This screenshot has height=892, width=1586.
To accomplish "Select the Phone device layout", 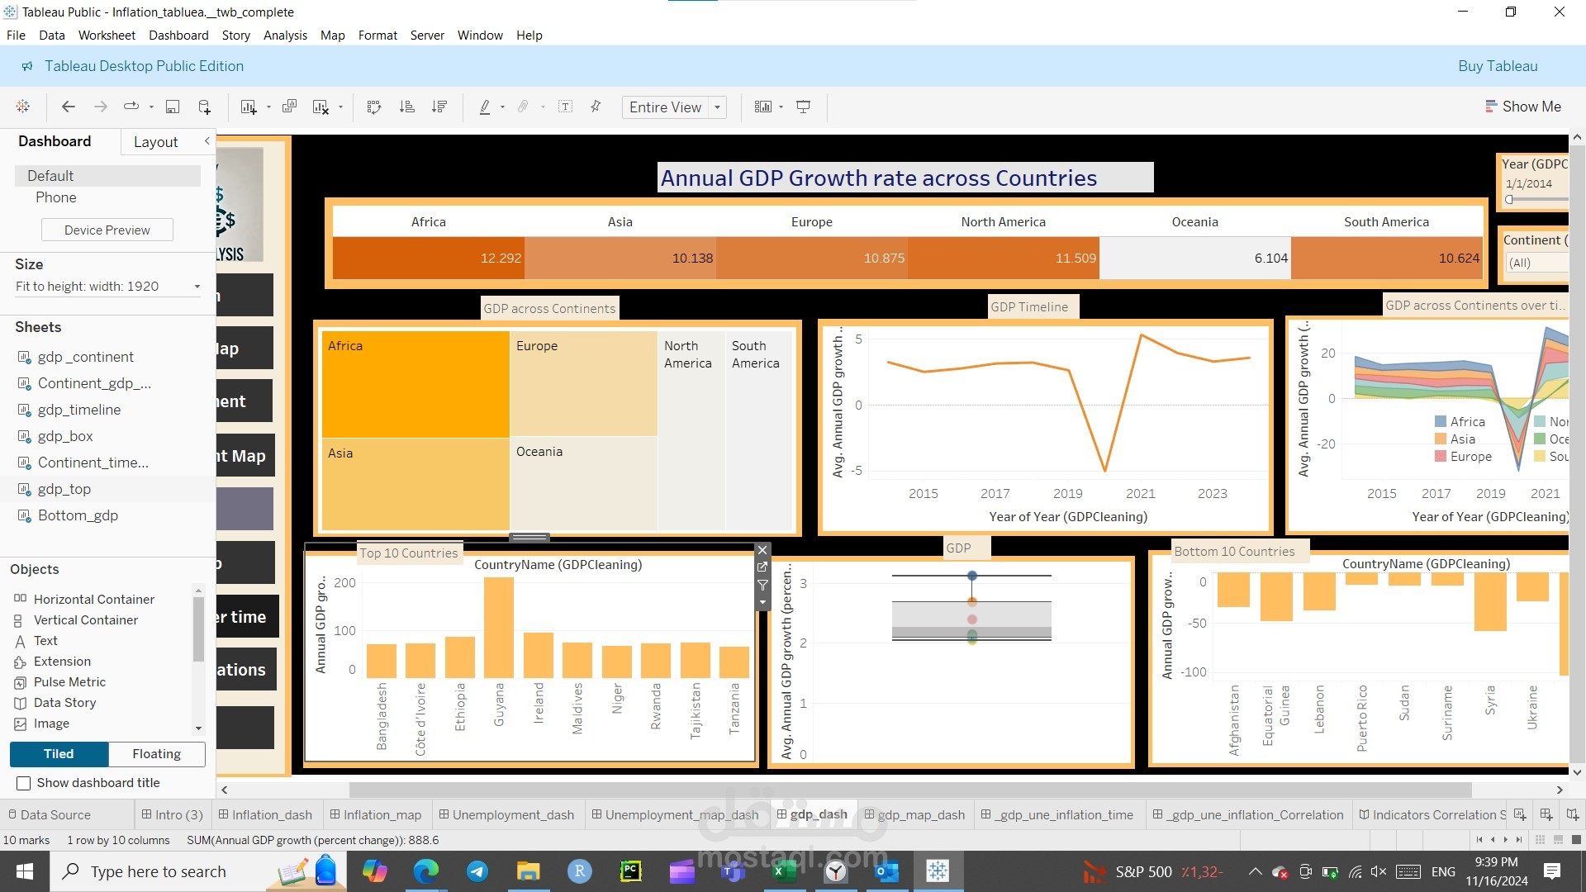I will 55,197.
